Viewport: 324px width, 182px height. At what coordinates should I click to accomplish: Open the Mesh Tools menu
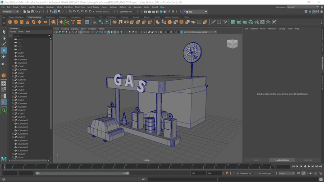pyautogui.click(x=80, y=7)
